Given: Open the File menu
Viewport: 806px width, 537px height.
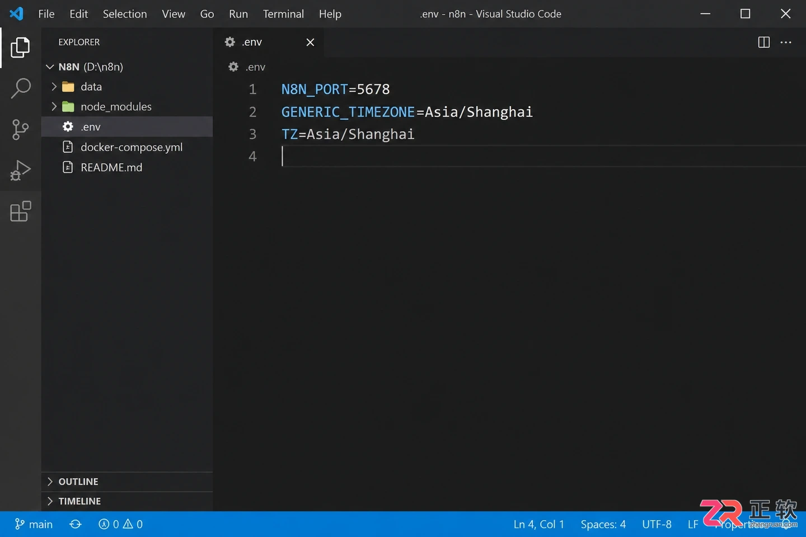Looking at the screenshot, I should (x=46, y=14).
